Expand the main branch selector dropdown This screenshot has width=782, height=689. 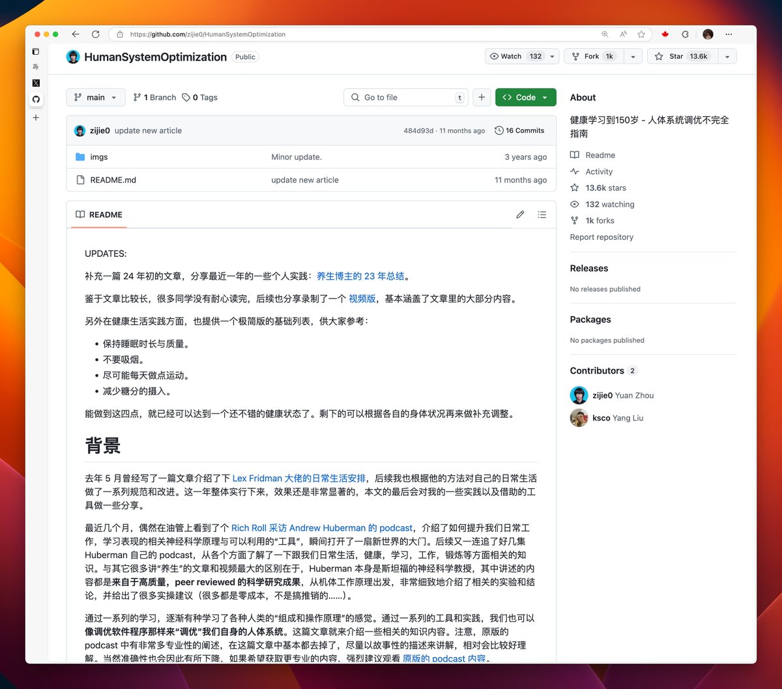tap(95, 97)
